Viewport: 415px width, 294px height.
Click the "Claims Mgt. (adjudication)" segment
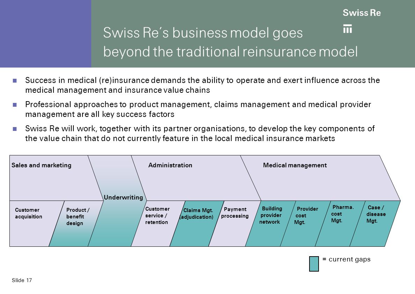(197, 224)
